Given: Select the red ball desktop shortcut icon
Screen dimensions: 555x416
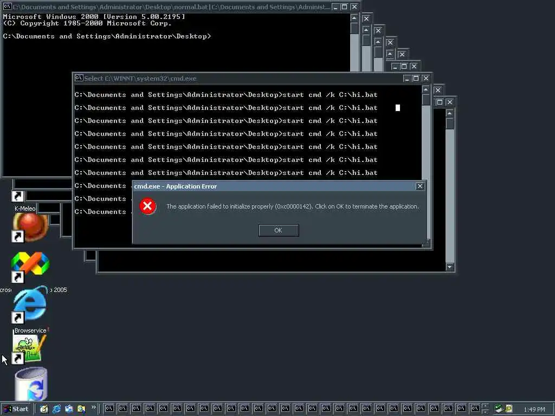Looking at the screenshot, I should [30, 227].
